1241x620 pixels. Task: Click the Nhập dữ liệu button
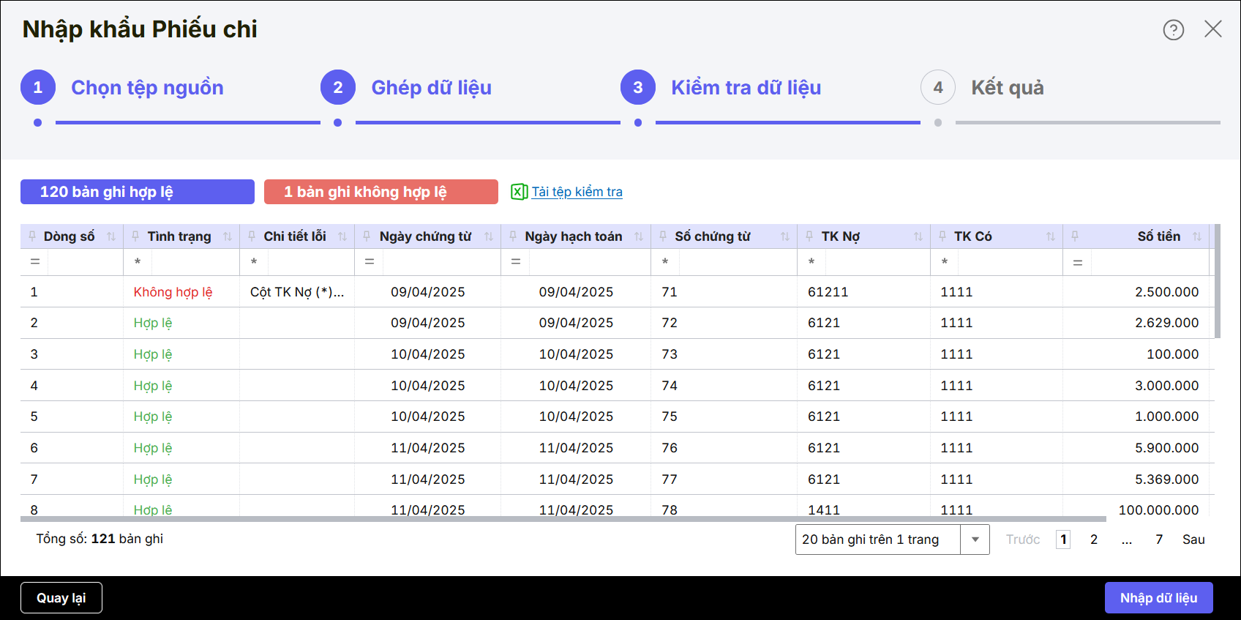[1159, 598]
